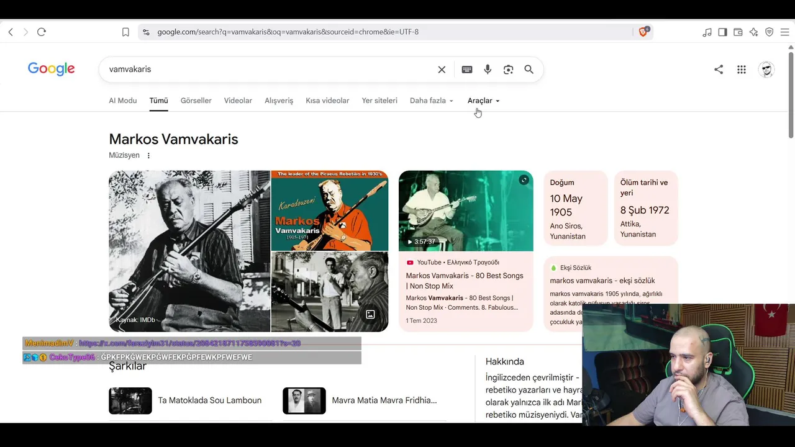The height and width of the screenshot is (447, 795).
Task: Open the Araçlar tools dropdown
Action: pos(484,101)
